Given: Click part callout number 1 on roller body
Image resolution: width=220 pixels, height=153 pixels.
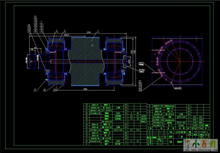Looking at the screenshot, I should point(98,30).
